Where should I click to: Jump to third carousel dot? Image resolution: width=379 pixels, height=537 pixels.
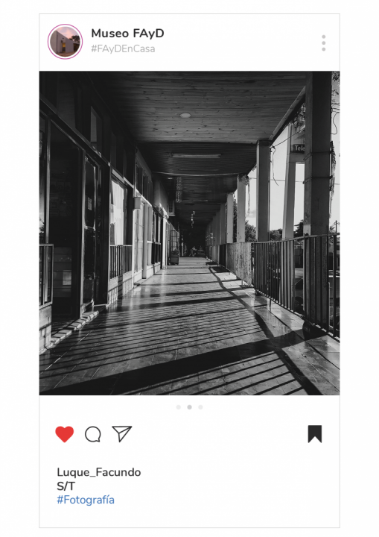pyautogui.click(x=200, y=407)
